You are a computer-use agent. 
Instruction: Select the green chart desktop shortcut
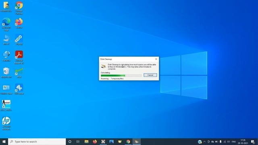tap(19, 72)
